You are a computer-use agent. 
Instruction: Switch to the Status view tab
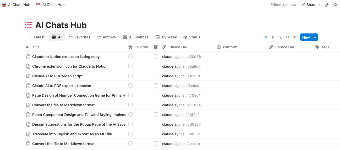click(192, 37)
